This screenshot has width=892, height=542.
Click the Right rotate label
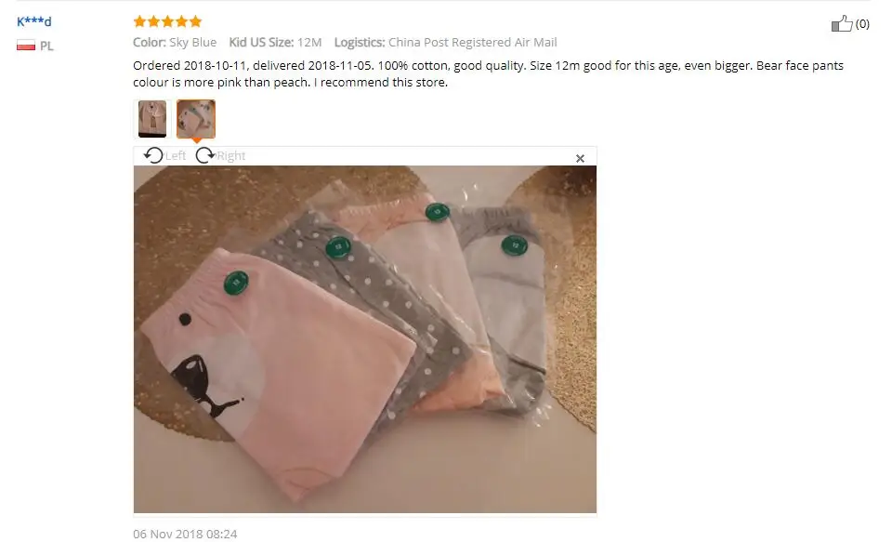click(x=231, y=156)
